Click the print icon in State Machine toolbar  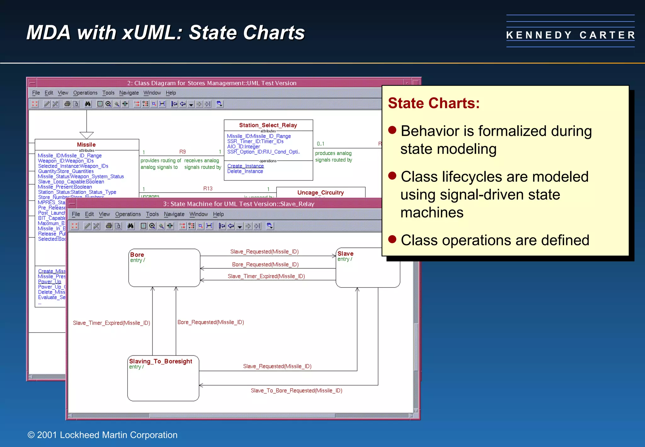tap(109, 226)
